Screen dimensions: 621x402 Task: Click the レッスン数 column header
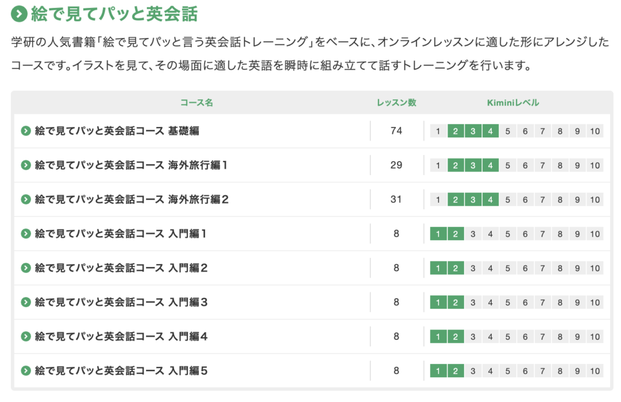coord(397,103)
